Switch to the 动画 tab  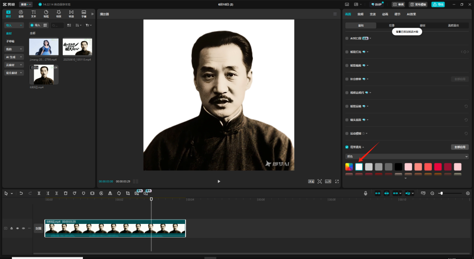pyautogui.click(x=385, y=14)
